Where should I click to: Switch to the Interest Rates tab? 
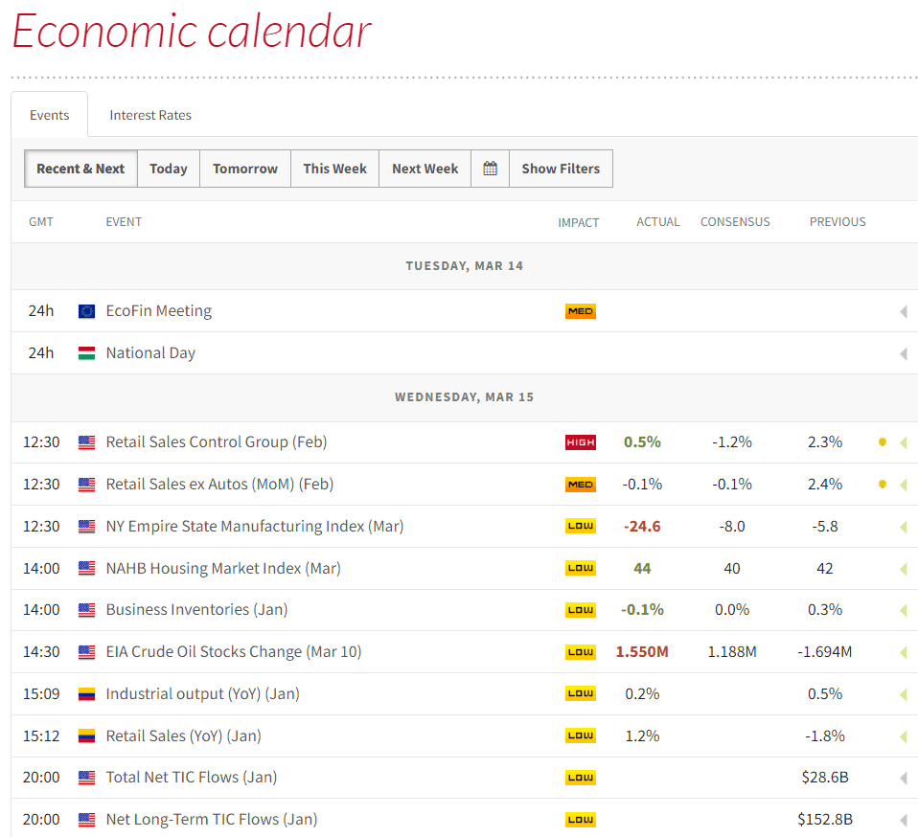coord(150,115)
